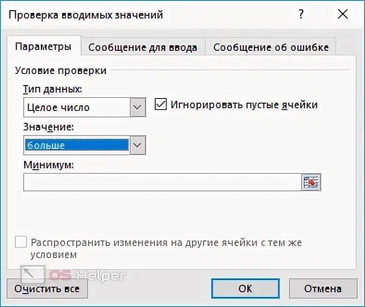This screenshot has height=307, width=365.
Task: Open the Сообщение об ошибке tab
Action: [x=271, y=48]
